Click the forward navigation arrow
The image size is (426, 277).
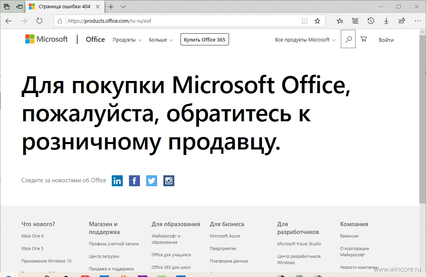24,21
